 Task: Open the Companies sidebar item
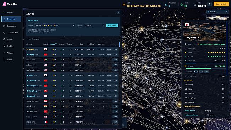pos(11,26)
